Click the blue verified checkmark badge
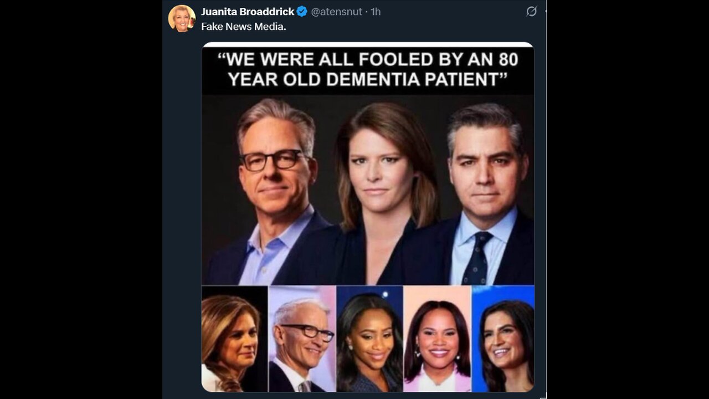This screenshot has height=399, width=709. pos(302,12)
